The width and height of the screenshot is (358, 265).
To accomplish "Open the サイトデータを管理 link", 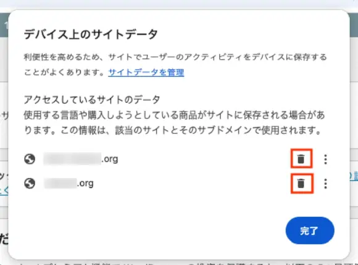I will [x=146, y=73].
